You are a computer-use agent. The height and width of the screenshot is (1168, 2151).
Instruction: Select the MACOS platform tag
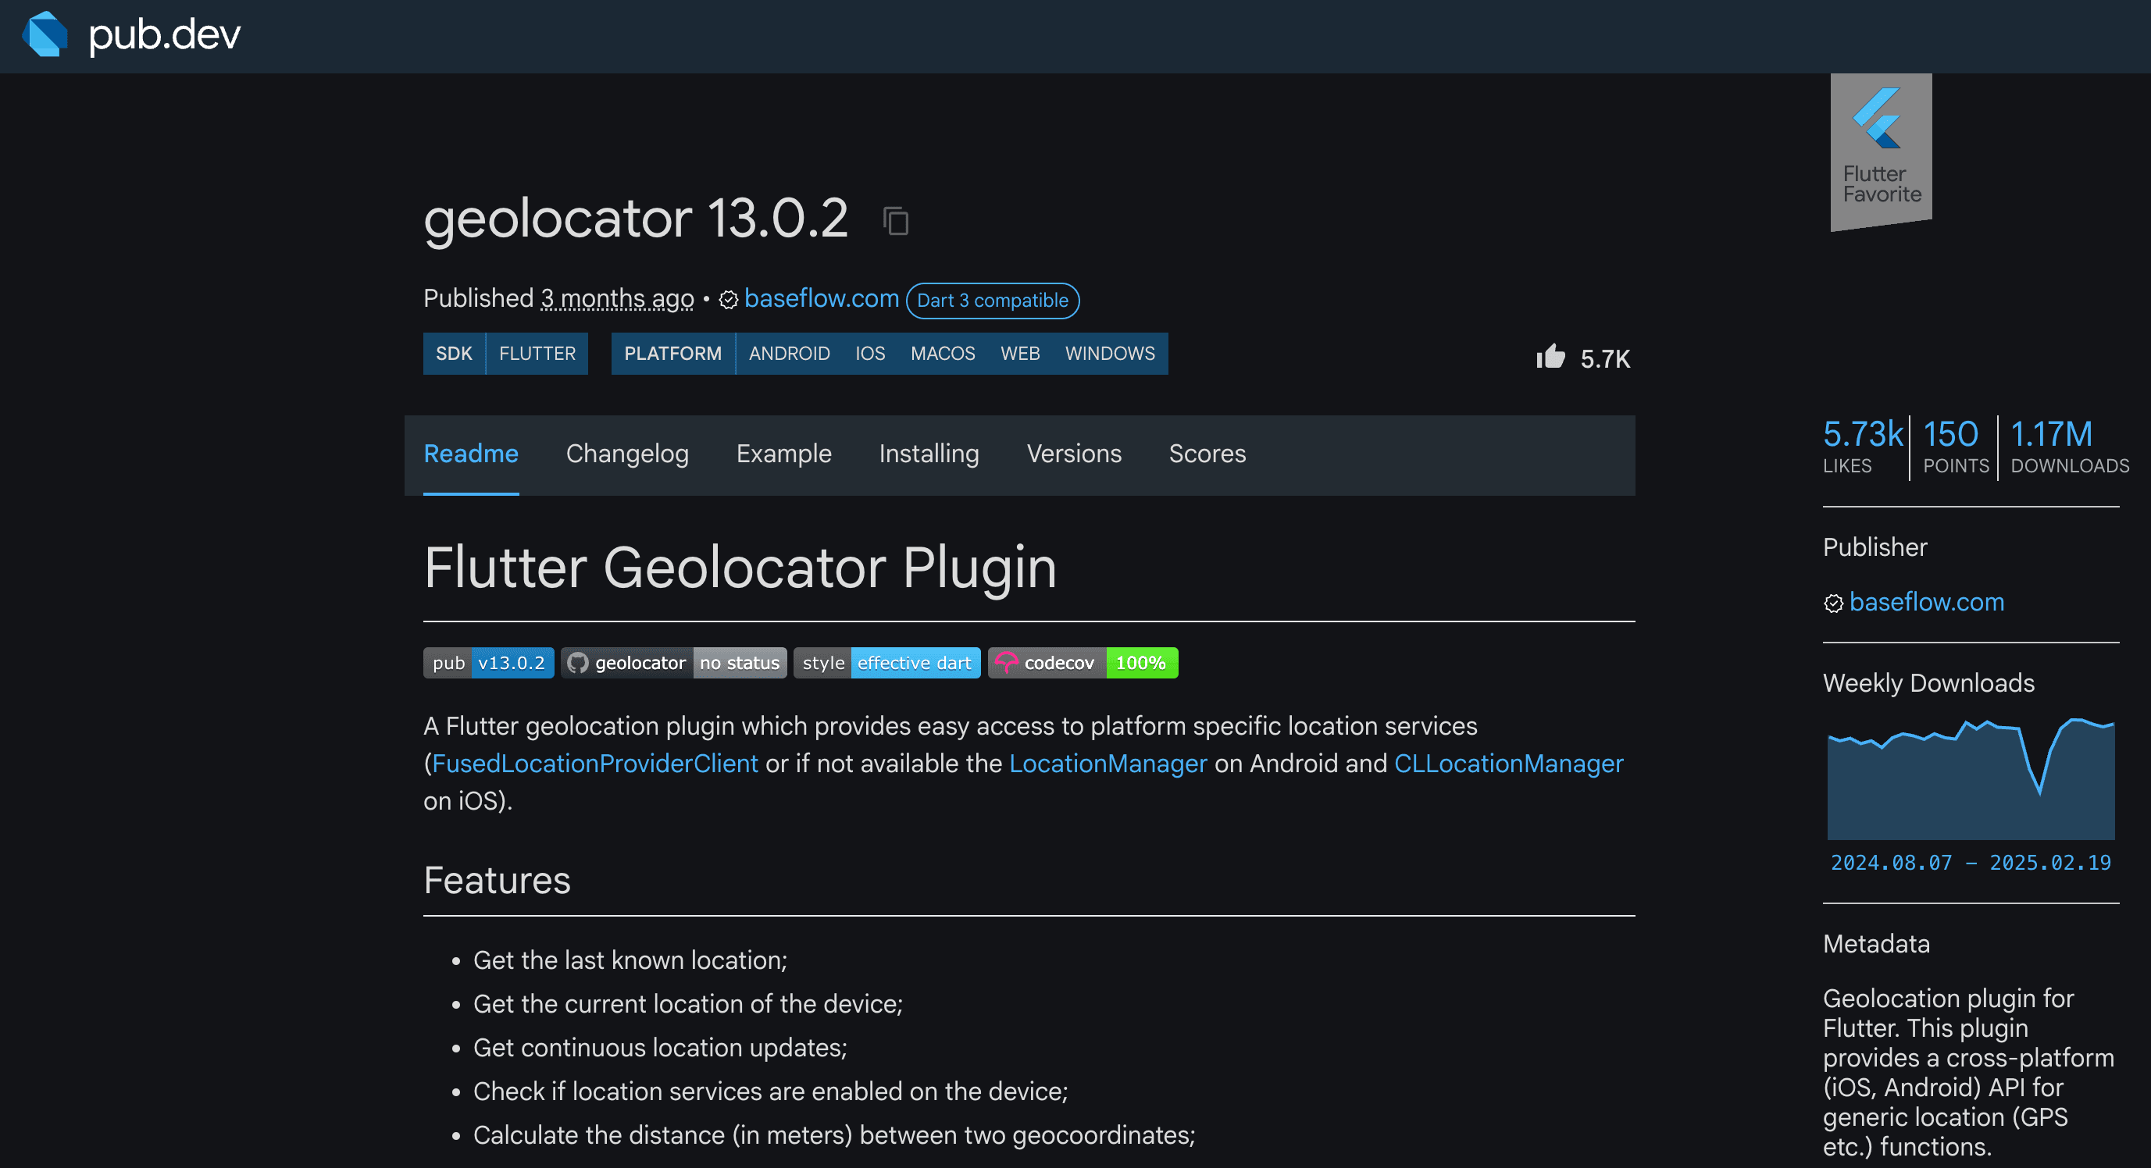(943, 354)
